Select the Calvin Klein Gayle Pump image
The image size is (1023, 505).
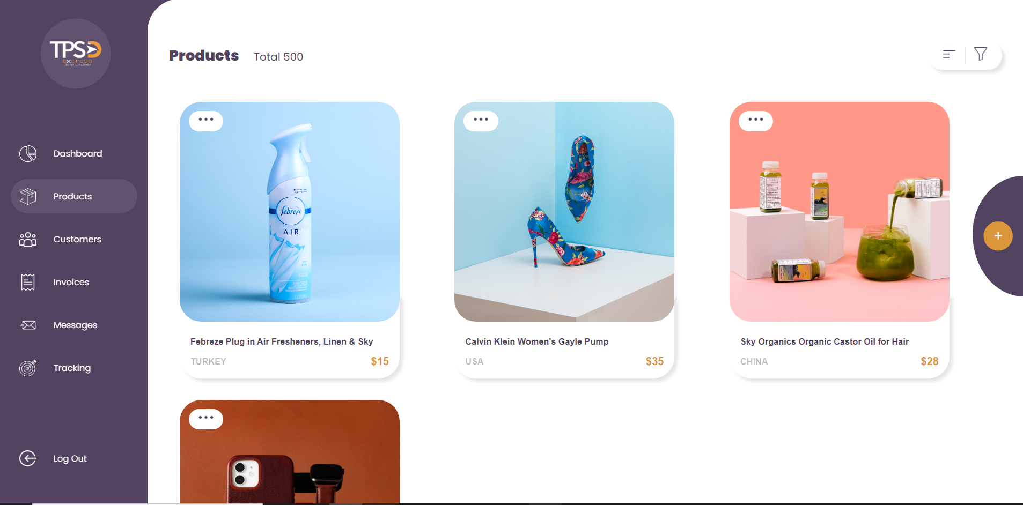(564, 212)
